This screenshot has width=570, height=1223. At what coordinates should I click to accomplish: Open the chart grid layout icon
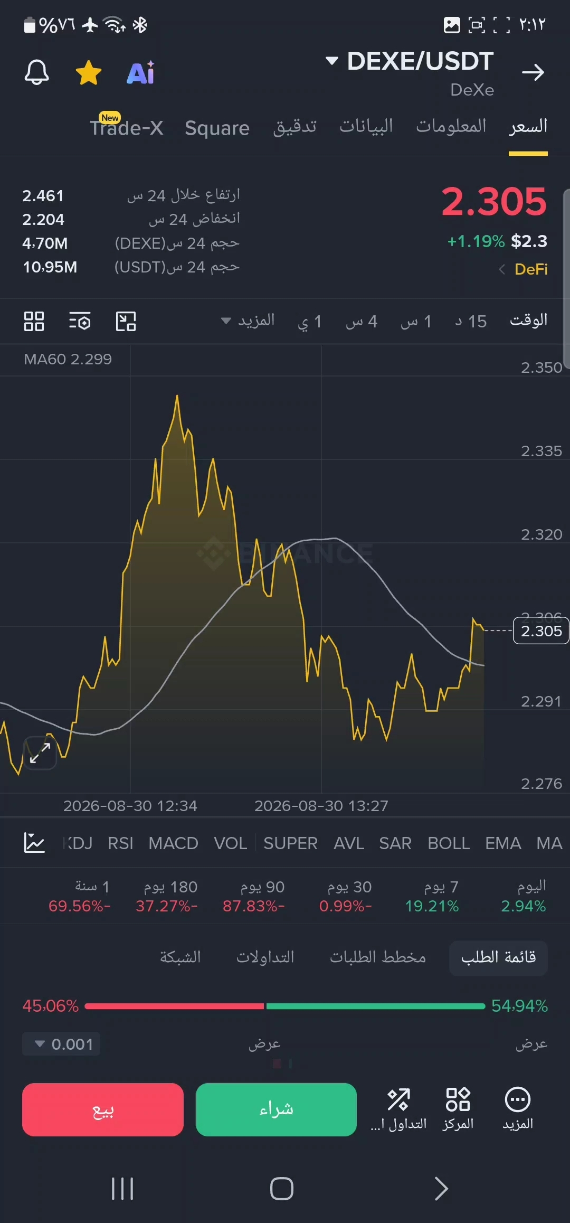pos(34,321)
